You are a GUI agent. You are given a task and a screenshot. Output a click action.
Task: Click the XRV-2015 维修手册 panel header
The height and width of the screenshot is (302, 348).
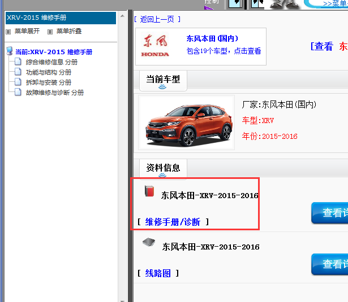[x=61, y=18]
